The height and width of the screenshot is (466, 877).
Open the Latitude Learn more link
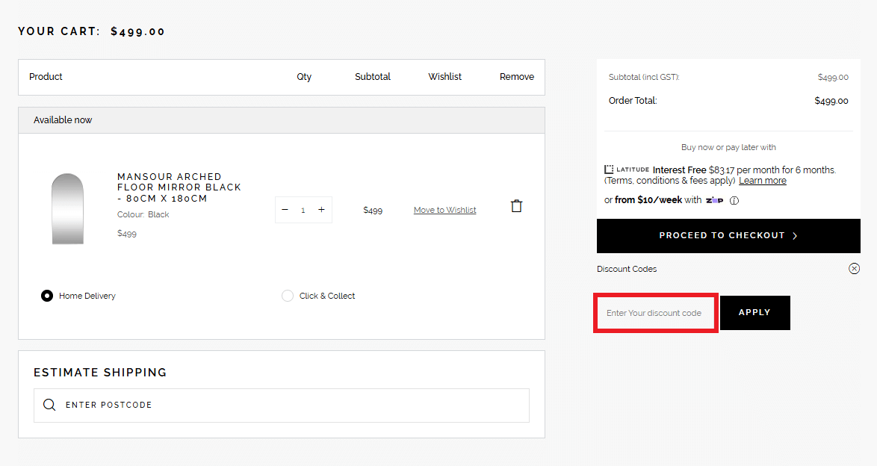[763, 181]
